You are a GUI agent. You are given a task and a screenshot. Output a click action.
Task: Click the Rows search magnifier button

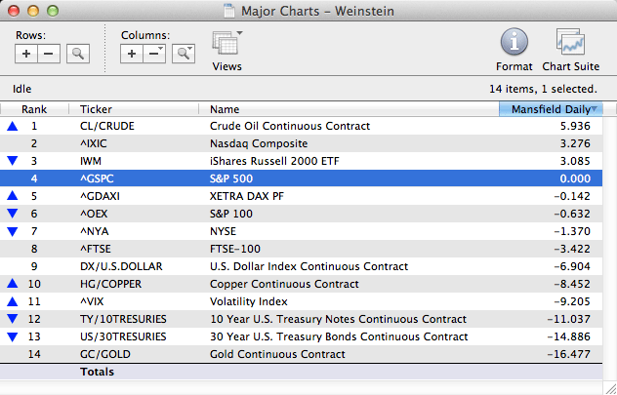point(77,54)
